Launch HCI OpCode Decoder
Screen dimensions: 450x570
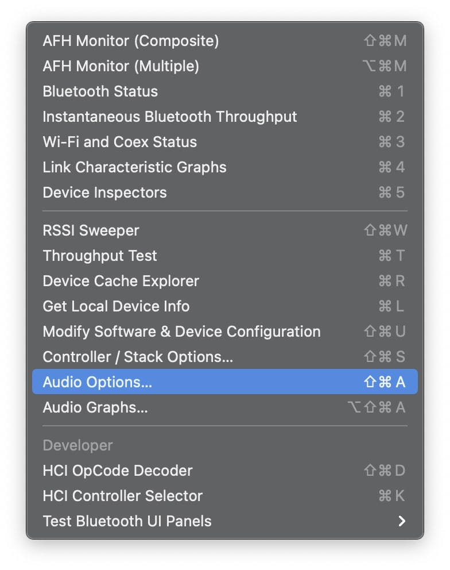point(225,471)
